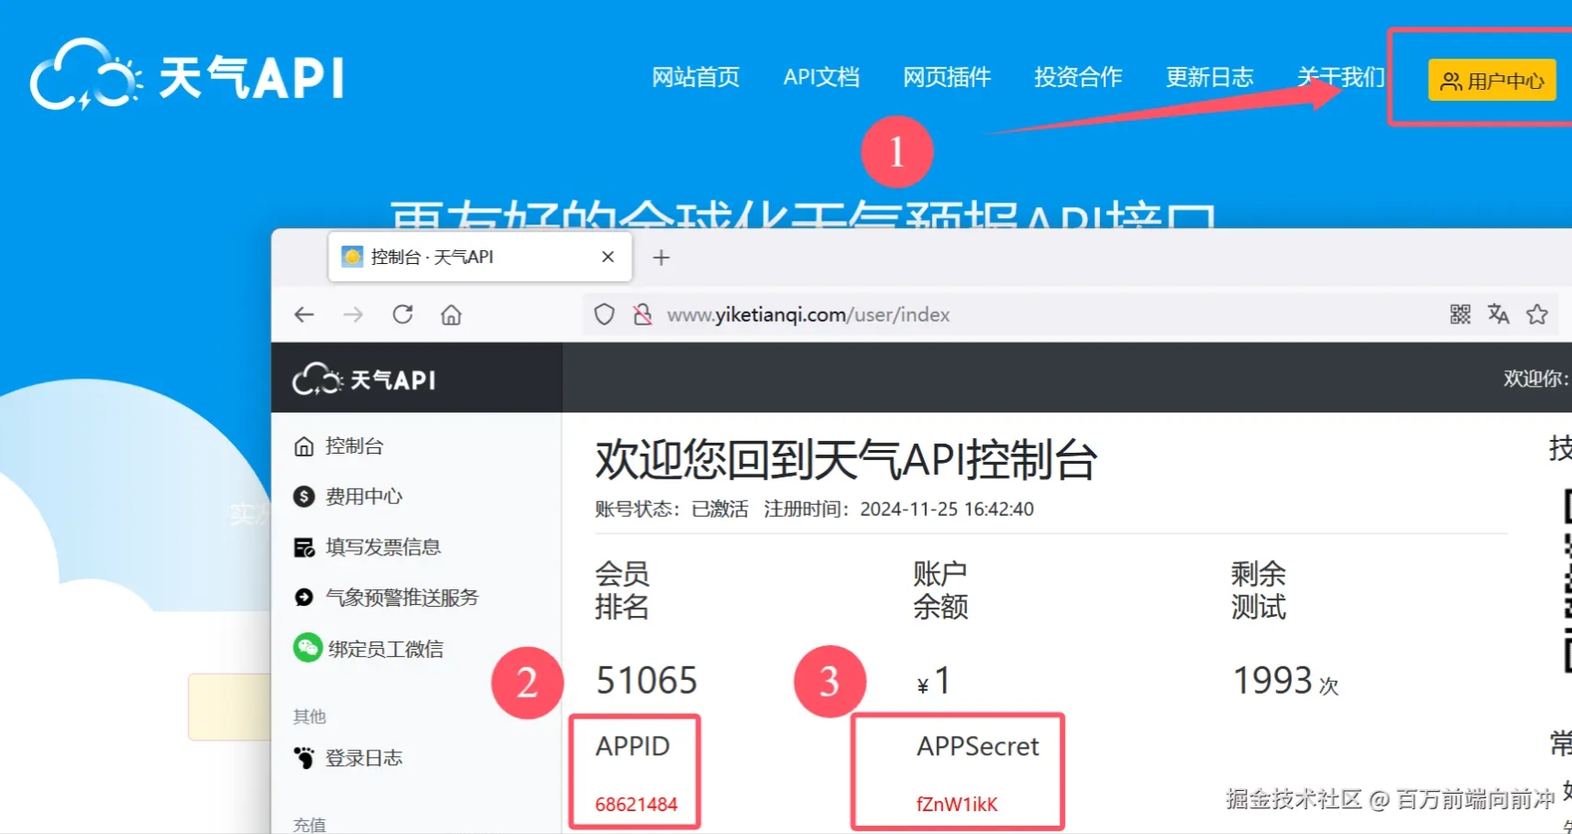Viewport: 1572px width, 834px height.
Task: Open 登录日志 in the sidebar
Action: point(348,758)
